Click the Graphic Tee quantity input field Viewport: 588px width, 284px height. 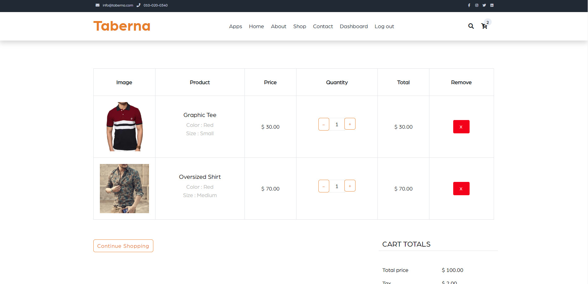pos(337,124)
